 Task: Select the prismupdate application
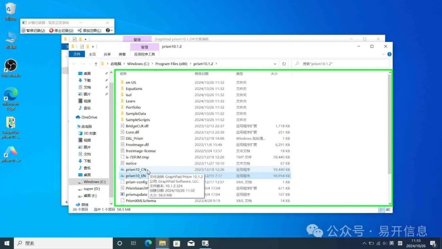coord(136,194)
